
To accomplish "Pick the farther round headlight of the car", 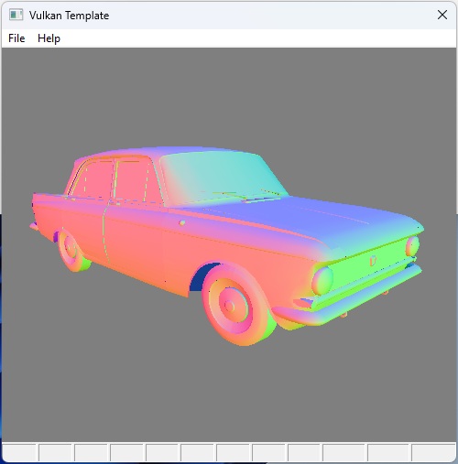I will coord(412,246).
